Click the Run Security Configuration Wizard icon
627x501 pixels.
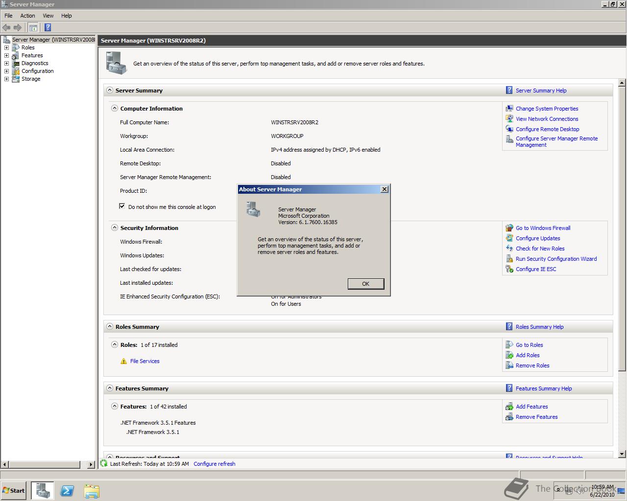(x=509, y=259)
